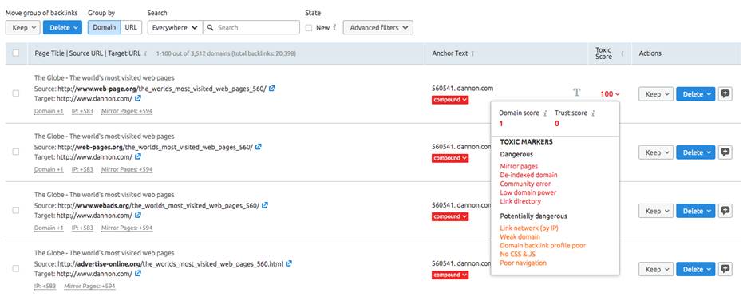747x297 pixels.
Task: Click Domain +1 link in web-page.org row
Action: [49, 111]
